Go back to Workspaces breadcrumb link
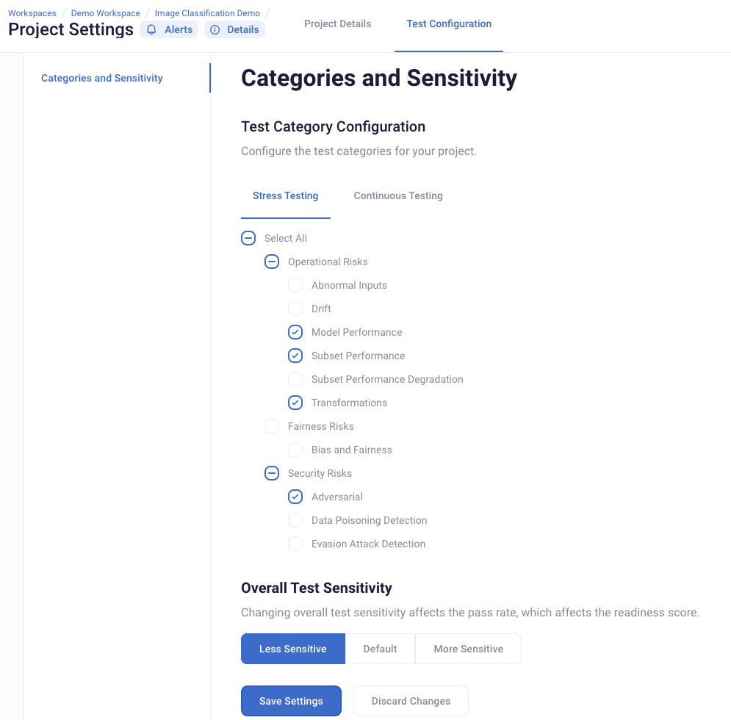This screenshot has width=731, height=720. pyautogui.click(x=32, y=12)
